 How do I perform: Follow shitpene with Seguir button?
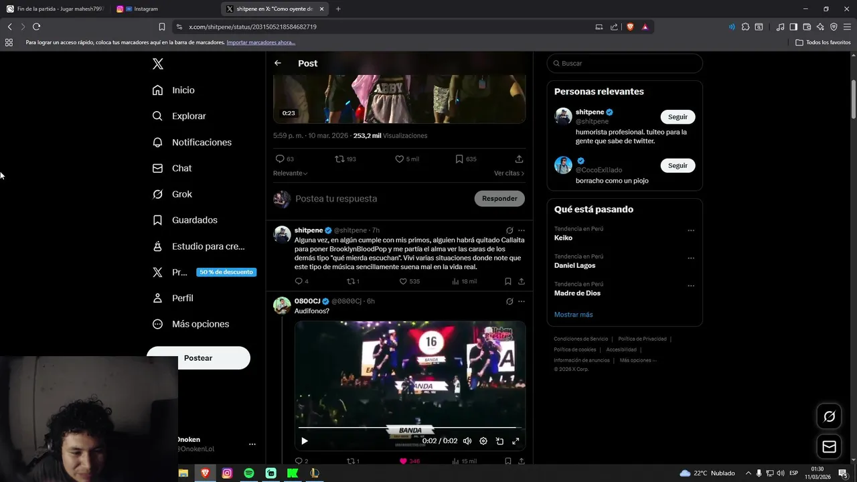pyautogui.click(x=678, y=116)
